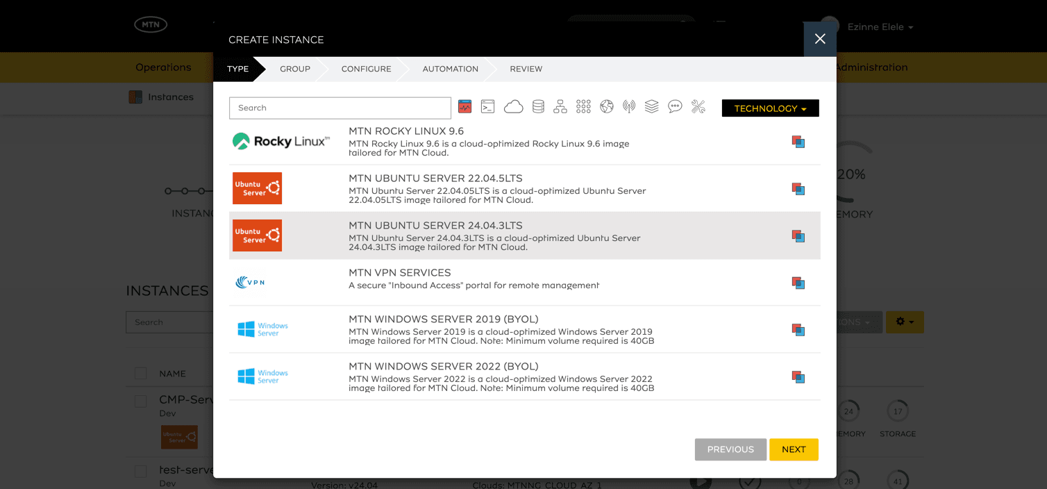
Task: Click the background Ubuntu Server thumbnail under CMP-Serv
Action: pyautogui.click(x=179, y=437)
